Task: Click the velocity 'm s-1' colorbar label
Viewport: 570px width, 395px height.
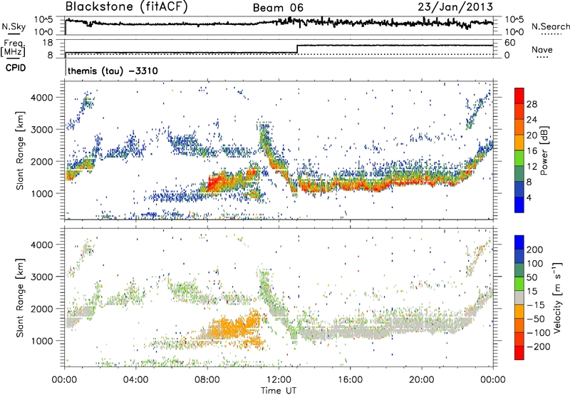Action: (x=557, y=297)
